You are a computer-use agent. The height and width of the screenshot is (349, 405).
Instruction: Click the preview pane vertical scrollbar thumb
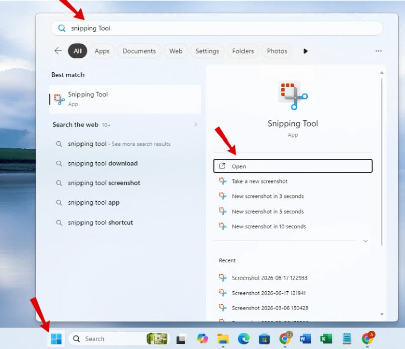point(382,162)
